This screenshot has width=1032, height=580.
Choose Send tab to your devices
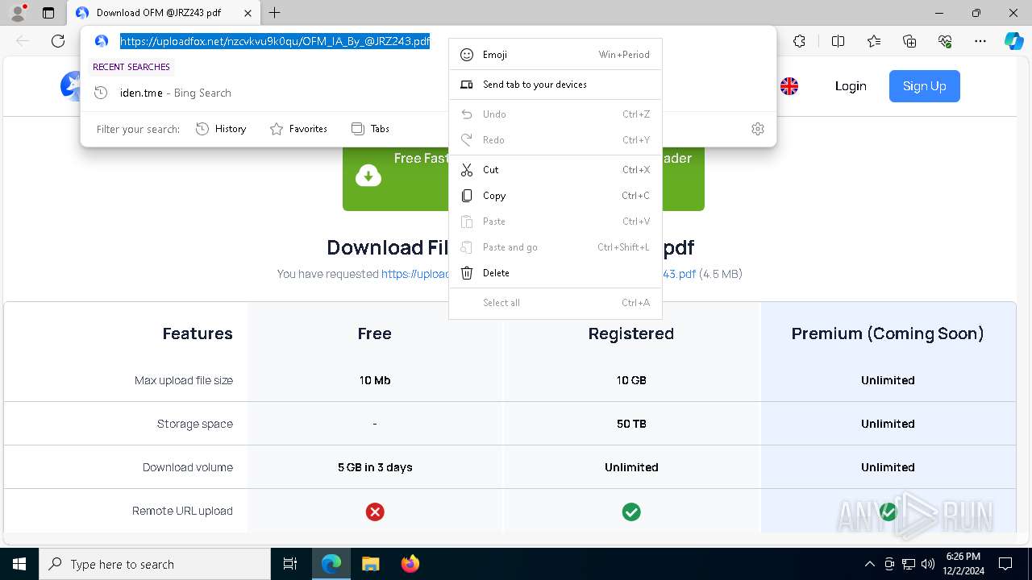click(555, 85)
